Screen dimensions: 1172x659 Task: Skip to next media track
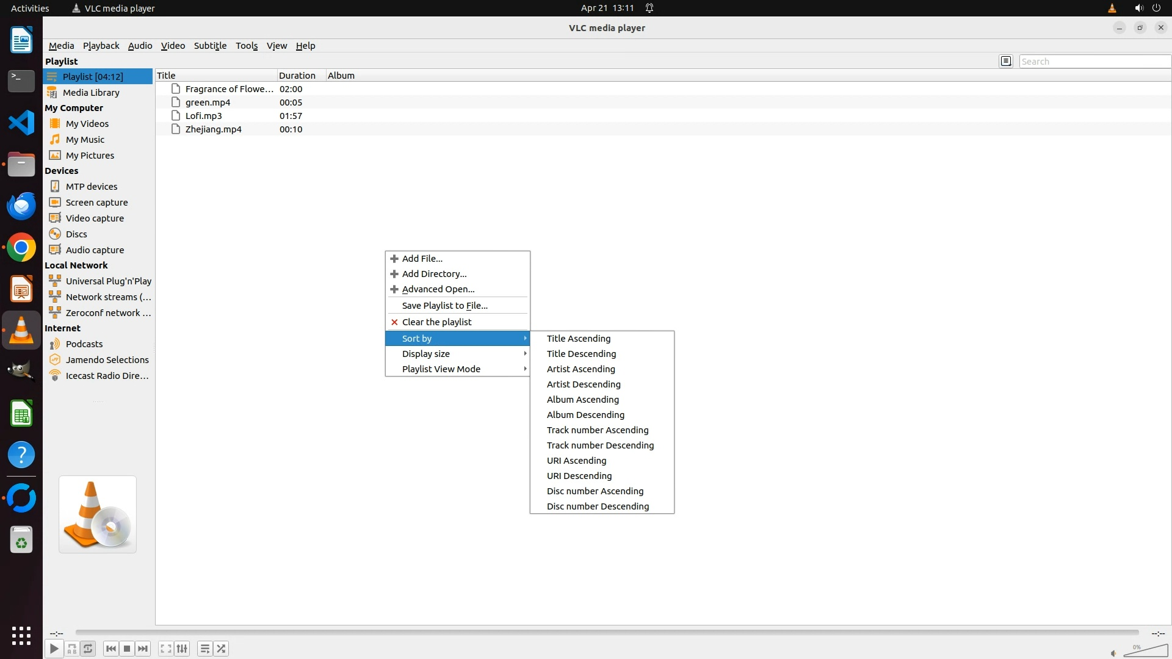coord(143,649)
